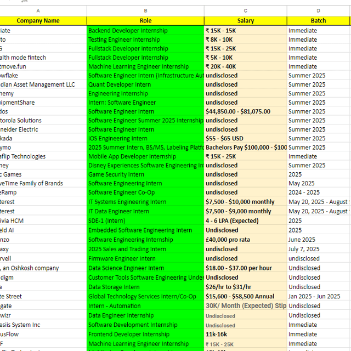Viewport: 351px width, 351px height.
Task: Select 4 - 6 LPA (Expected) cell
Action: point(246,220)
